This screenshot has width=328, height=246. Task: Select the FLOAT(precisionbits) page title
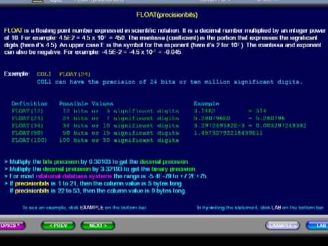167,15
